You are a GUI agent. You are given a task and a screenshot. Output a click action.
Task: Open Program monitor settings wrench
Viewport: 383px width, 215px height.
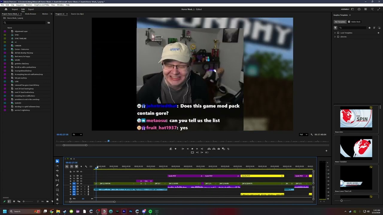[311, 134]
